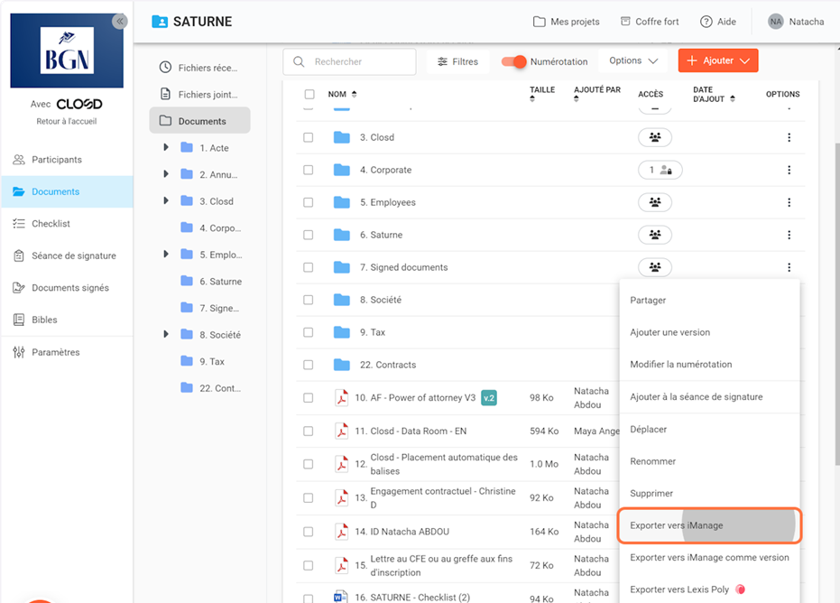
Task: Click the Filtres button
Action: click(x=457, y=61)
